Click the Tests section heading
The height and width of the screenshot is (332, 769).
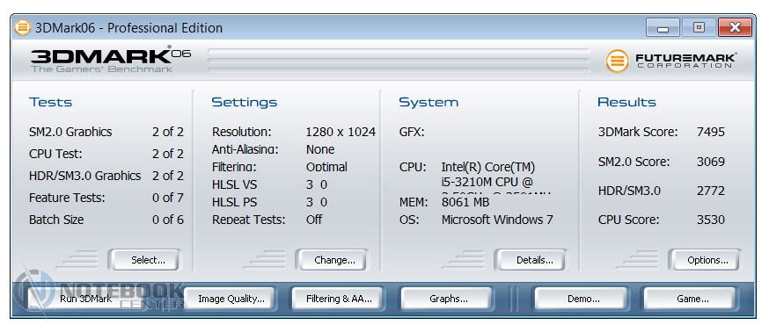(x=50, y=103)
